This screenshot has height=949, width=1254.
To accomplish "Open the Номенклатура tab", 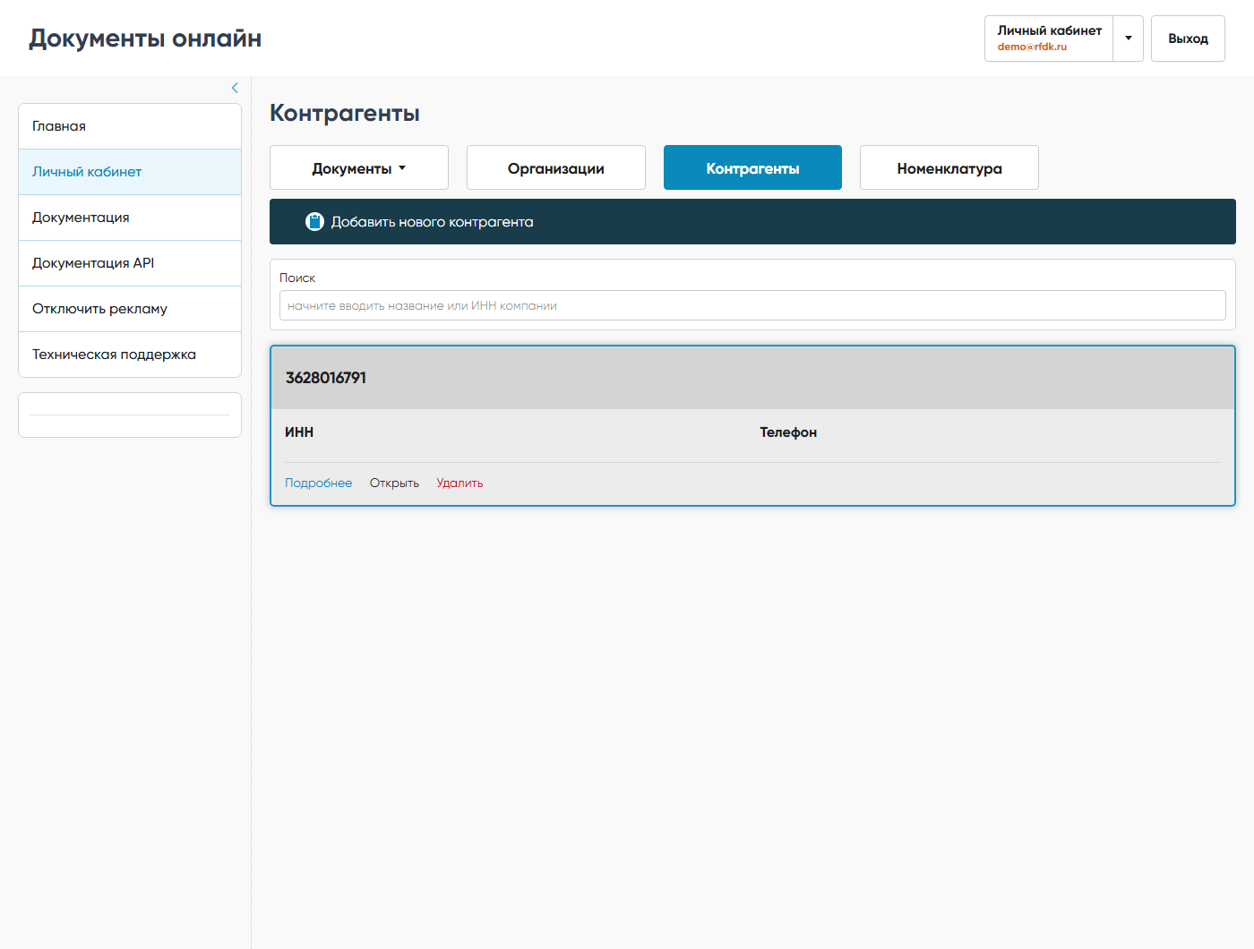I will coord(949,167).
